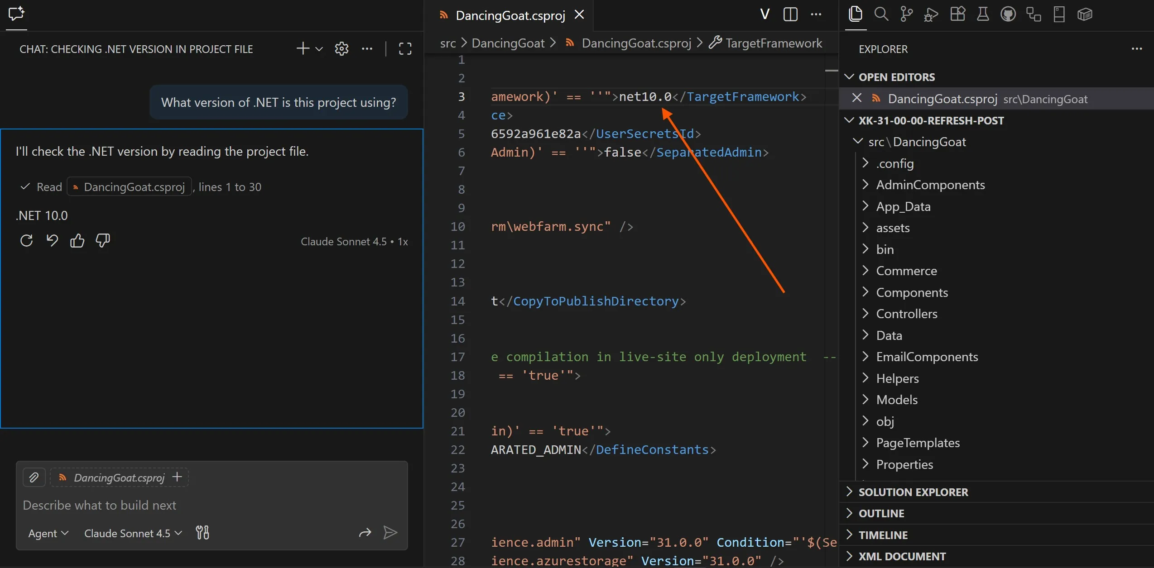1154x568 pixels.
Task: Select the DancingGoat.csproj editor tab
Action: pyautogui.click(x=510, y=15)
